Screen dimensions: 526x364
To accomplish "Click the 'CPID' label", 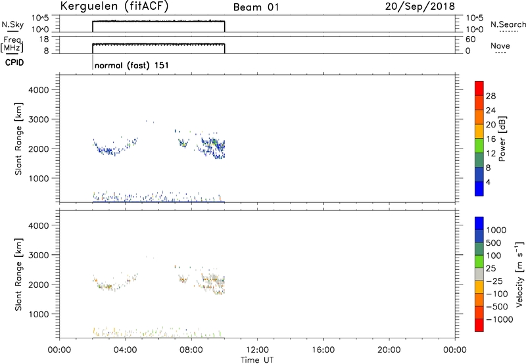I will click(x=14, y=62).
